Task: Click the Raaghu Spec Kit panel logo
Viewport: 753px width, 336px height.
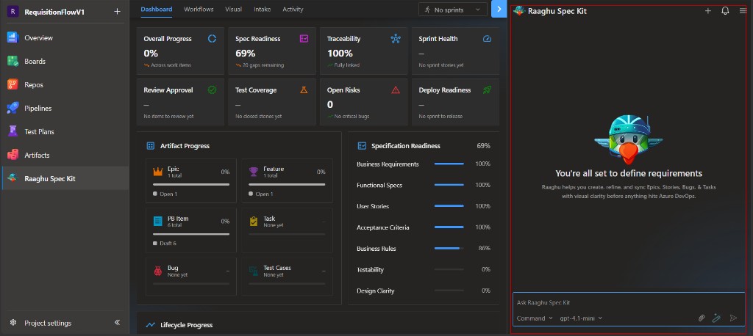Action: [518, 11]
